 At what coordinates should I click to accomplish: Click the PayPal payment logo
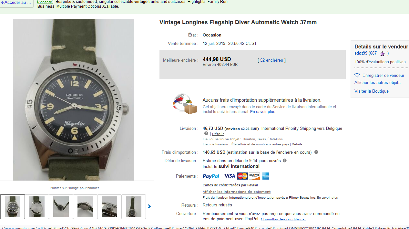(211, 176)
